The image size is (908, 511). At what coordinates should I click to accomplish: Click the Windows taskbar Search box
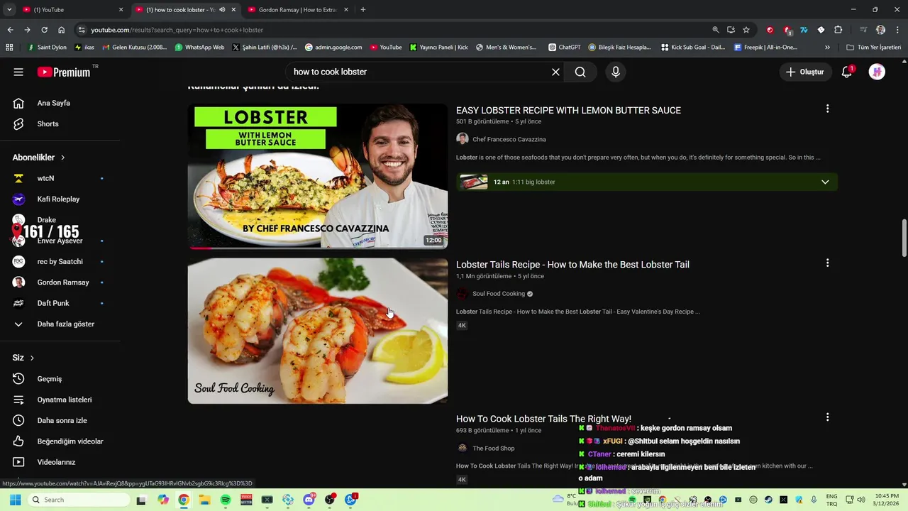tap(79, 500)
